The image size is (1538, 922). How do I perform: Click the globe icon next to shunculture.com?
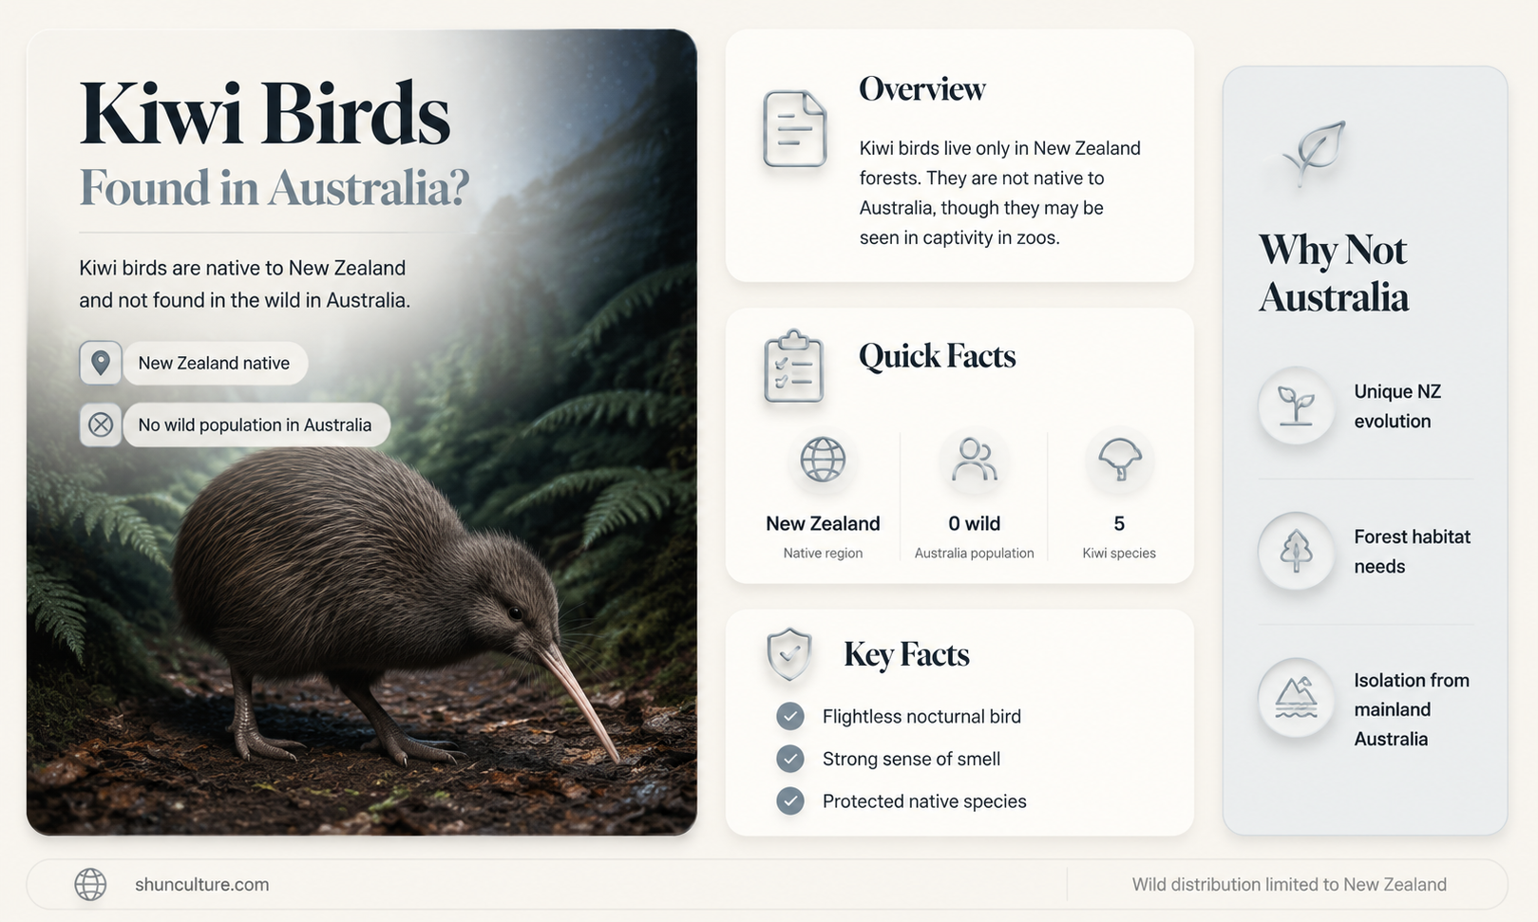tap(90, 884)
